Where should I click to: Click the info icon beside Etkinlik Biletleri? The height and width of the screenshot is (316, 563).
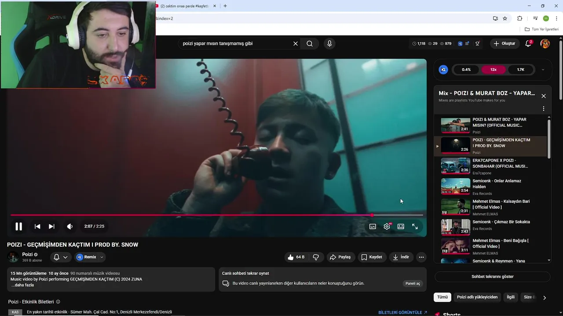[x=58, y=302]
